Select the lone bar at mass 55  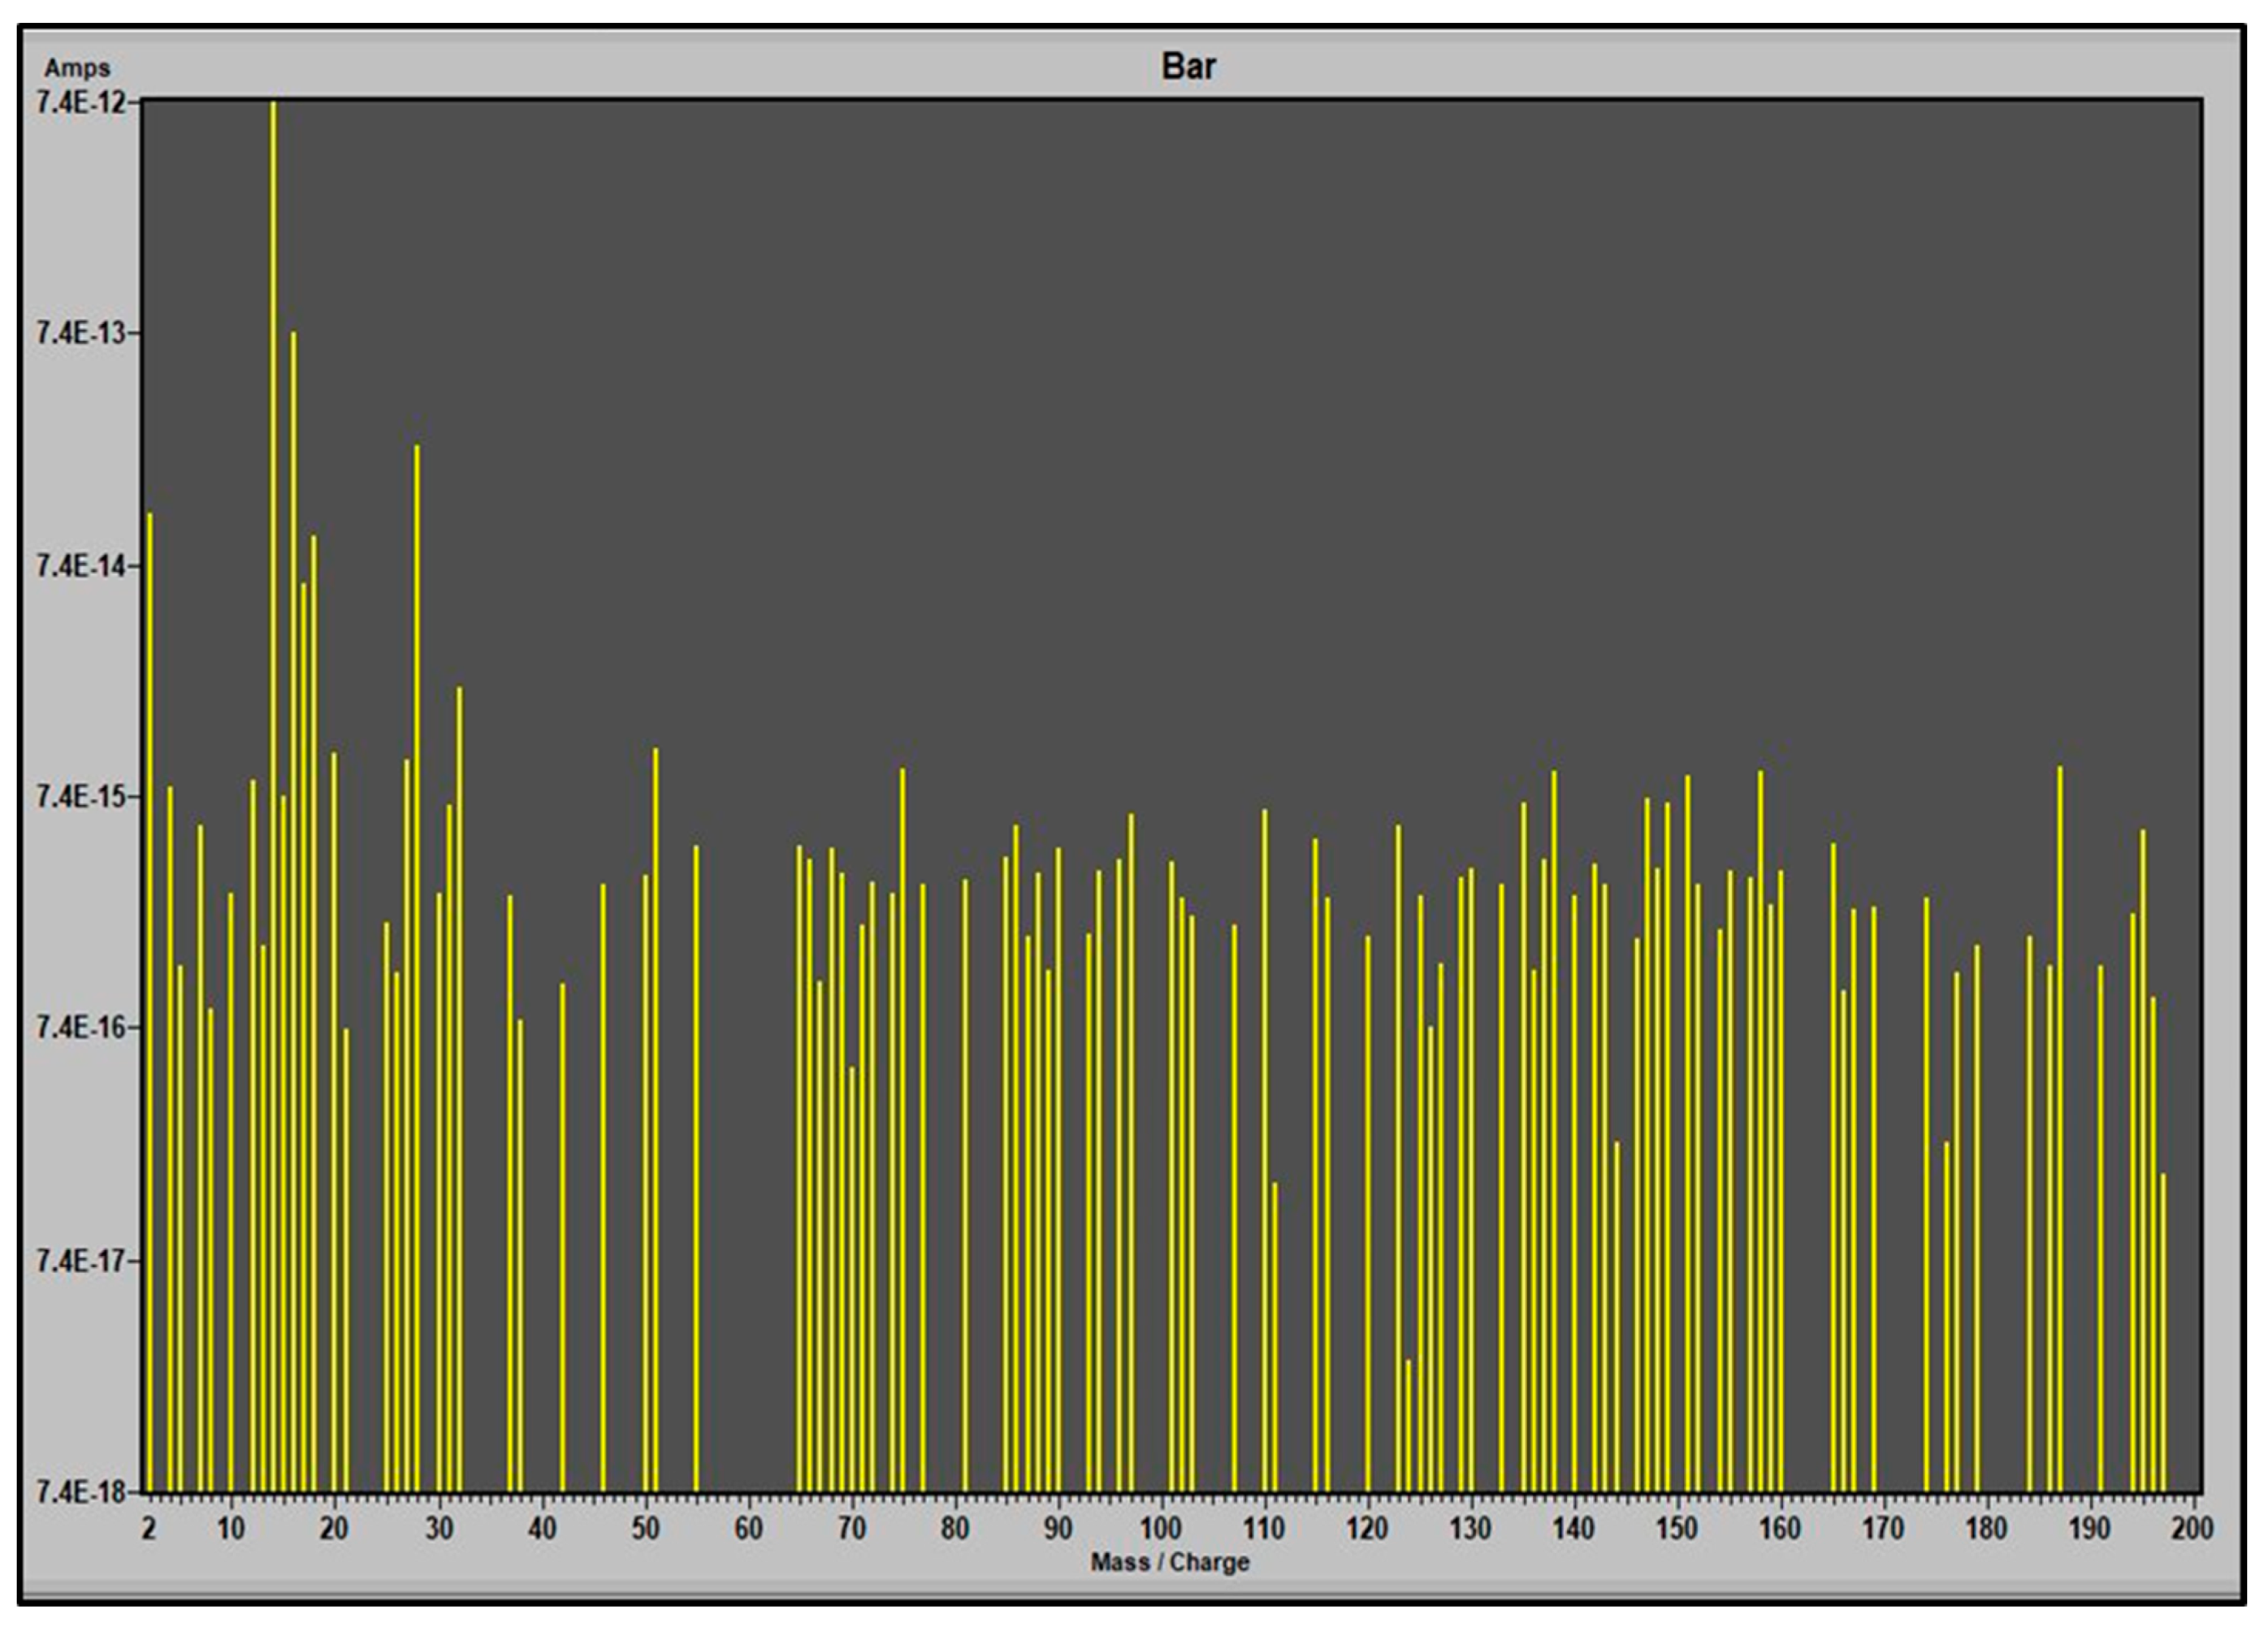[x=696, y=1169]
